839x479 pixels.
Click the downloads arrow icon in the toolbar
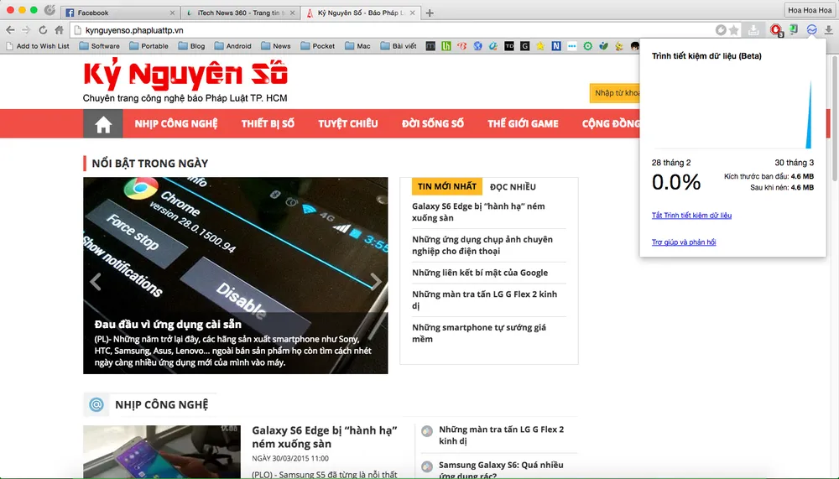(x=829, y=30)
